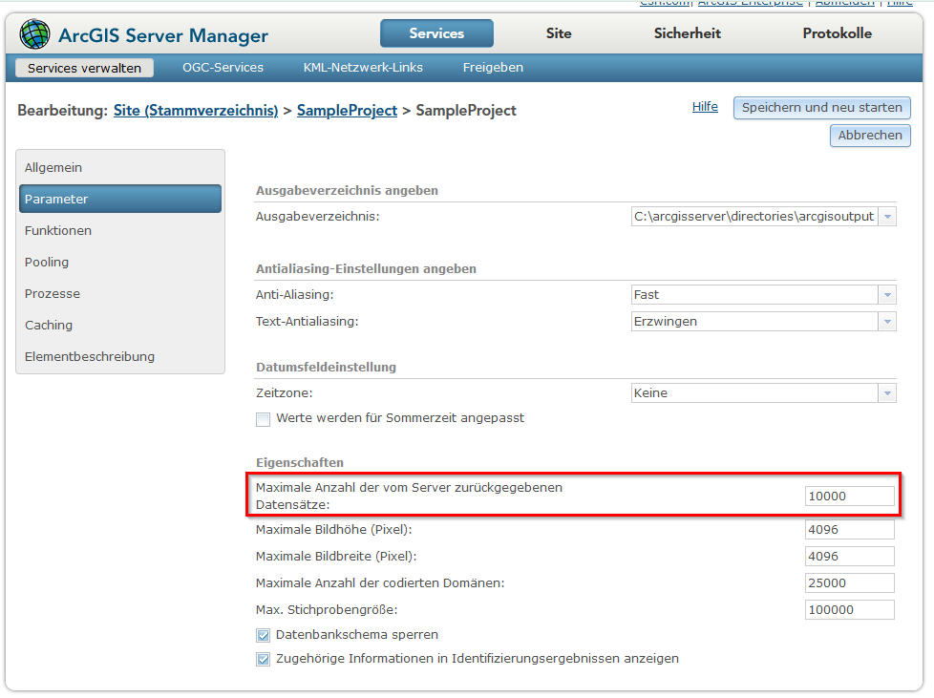The height and width of the screenshot is (698, 934).
Task: Click the ArcGIS Server Manager globe logo
Action: point(34,32)
